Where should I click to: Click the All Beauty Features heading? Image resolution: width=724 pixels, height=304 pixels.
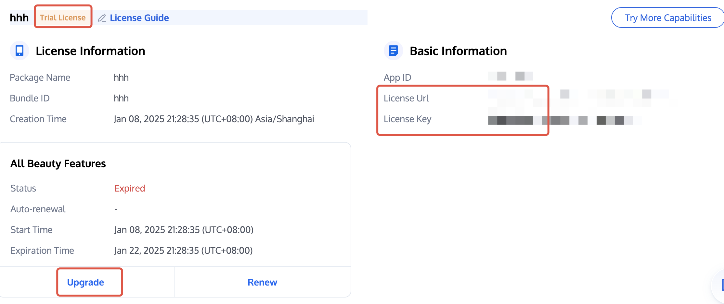pos(58,164)
